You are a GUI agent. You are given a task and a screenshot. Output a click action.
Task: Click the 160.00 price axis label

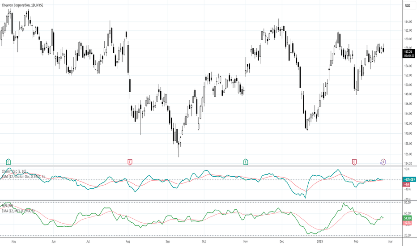pyautogui.click(x=408, y=39)
